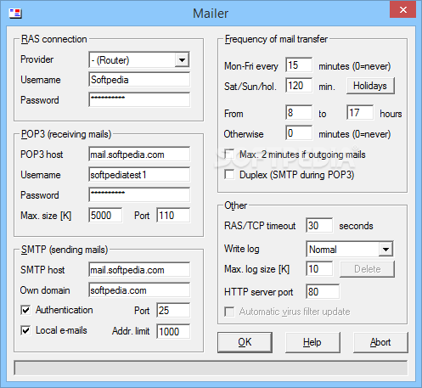Open the Write log dropdown arrow

385,249
